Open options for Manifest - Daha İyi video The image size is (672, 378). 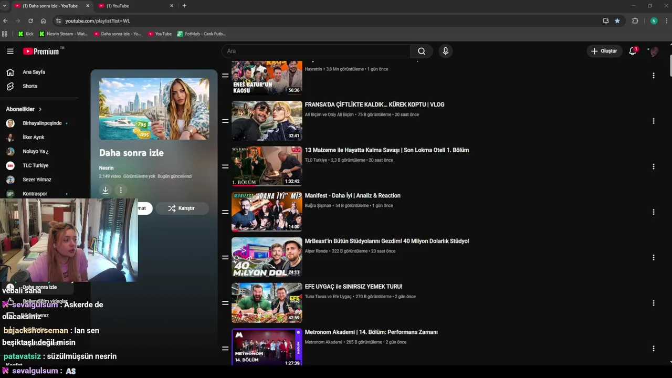click(653, 212)
